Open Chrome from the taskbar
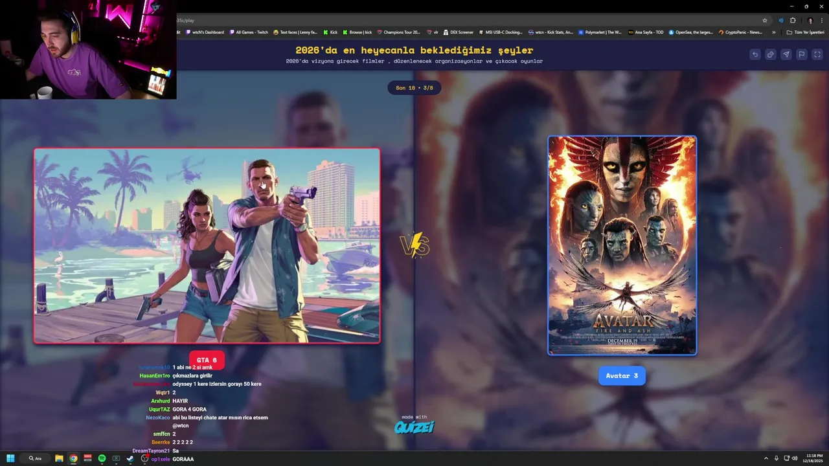Screen dimensions: 829x466 click(x=73, y=458)
